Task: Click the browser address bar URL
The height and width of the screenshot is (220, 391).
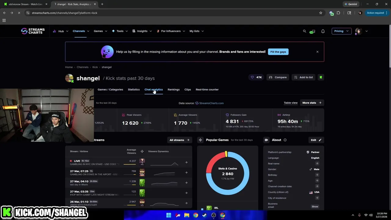Action: pos(64,13)
